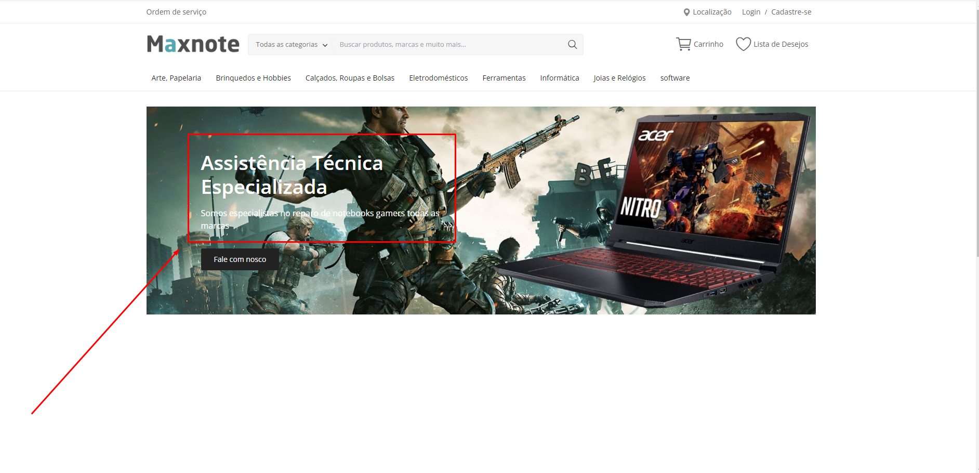Open the Ferramentas category

504,78
